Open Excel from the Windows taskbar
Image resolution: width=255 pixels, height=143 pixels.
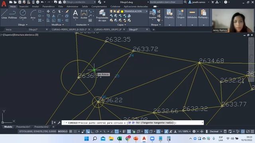coord(120,139)
